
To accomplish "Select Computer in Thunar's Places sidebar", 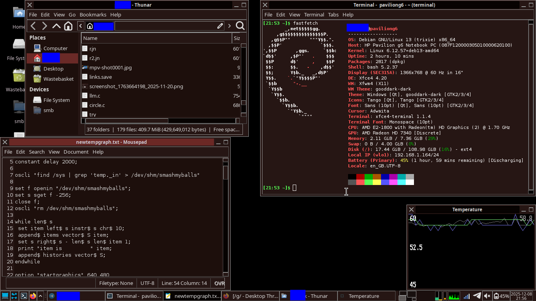I will pos(52,48).
